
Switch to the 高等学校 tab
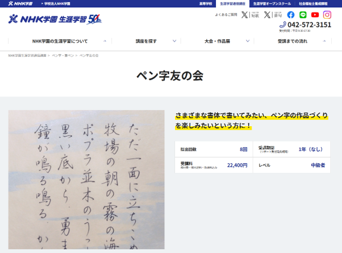[x=206, y=3]
